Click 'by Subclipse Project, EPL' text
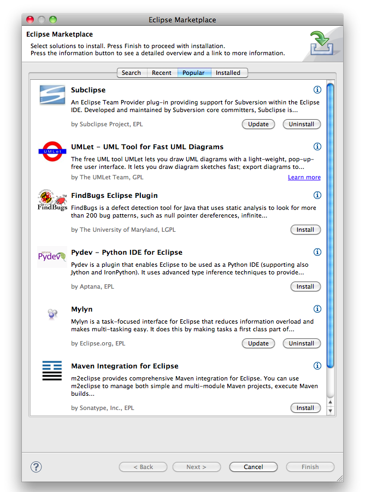 (x=107, y=124)
